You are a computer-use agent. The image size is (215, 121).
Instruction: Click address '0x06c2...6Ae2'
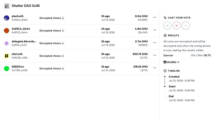[20, 20]
